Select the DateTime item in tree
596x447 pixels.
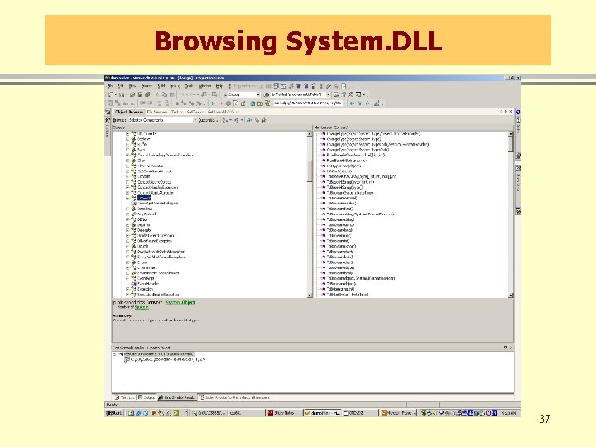click(x=145, y=209)
